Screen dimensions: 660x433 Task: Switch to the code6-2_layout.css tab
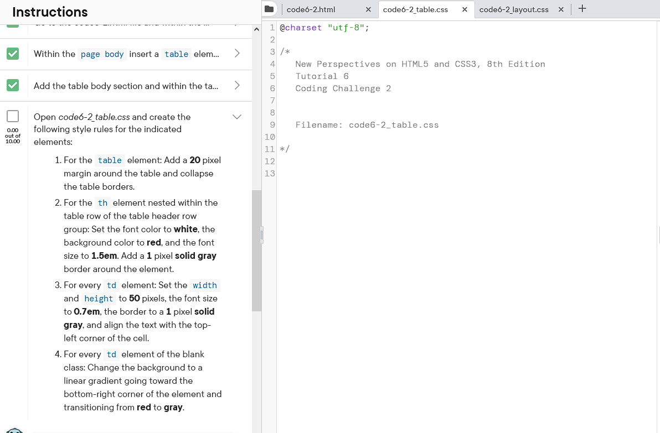tap(514, 9)
